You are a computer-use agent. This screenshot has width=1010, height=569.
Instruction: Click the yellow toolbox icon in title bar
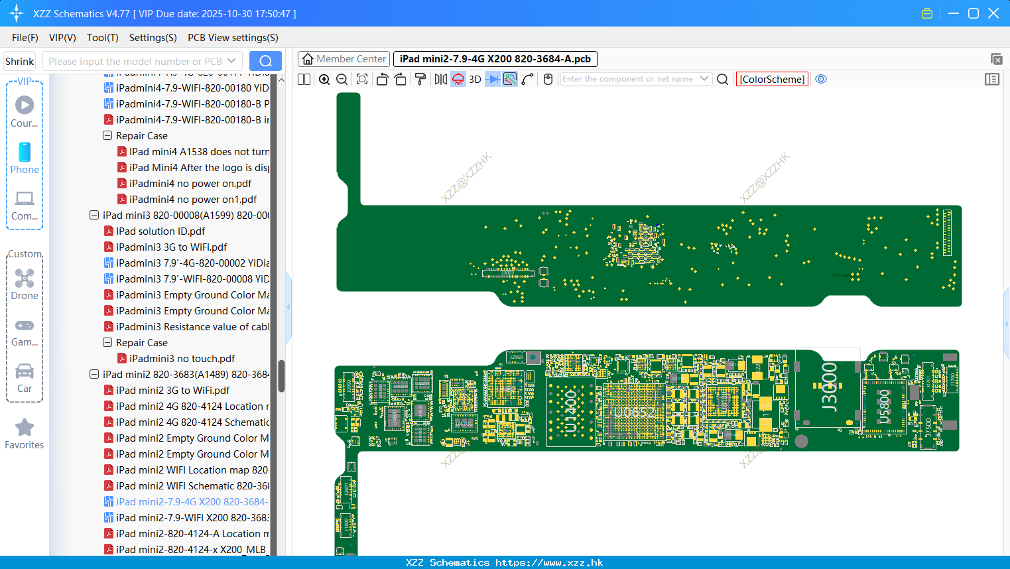point(927,13)
